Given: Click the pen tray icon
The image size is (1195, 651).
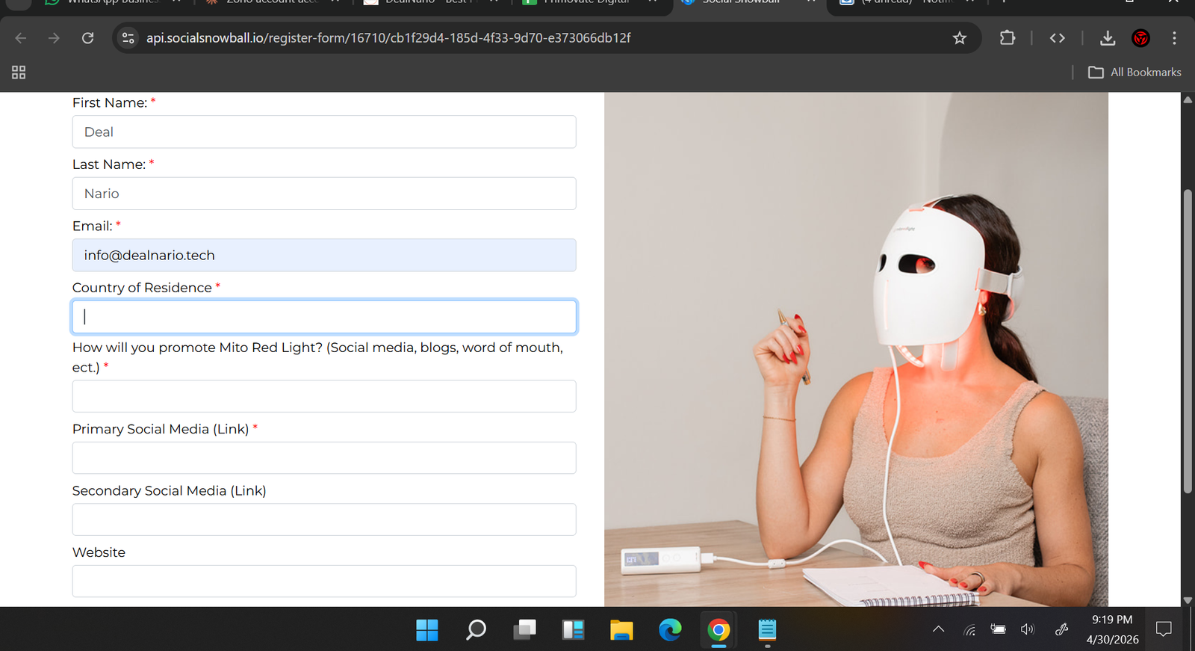Looking at the screenshot, I should point(1061,629).
